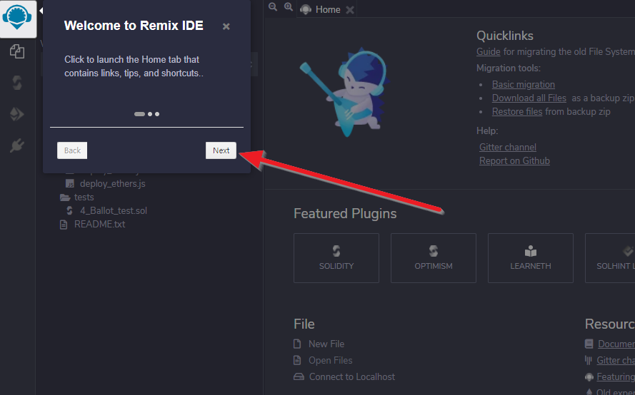Open the File explorers sidebar icon
This screenshot has height=395, width=635.
17,51
